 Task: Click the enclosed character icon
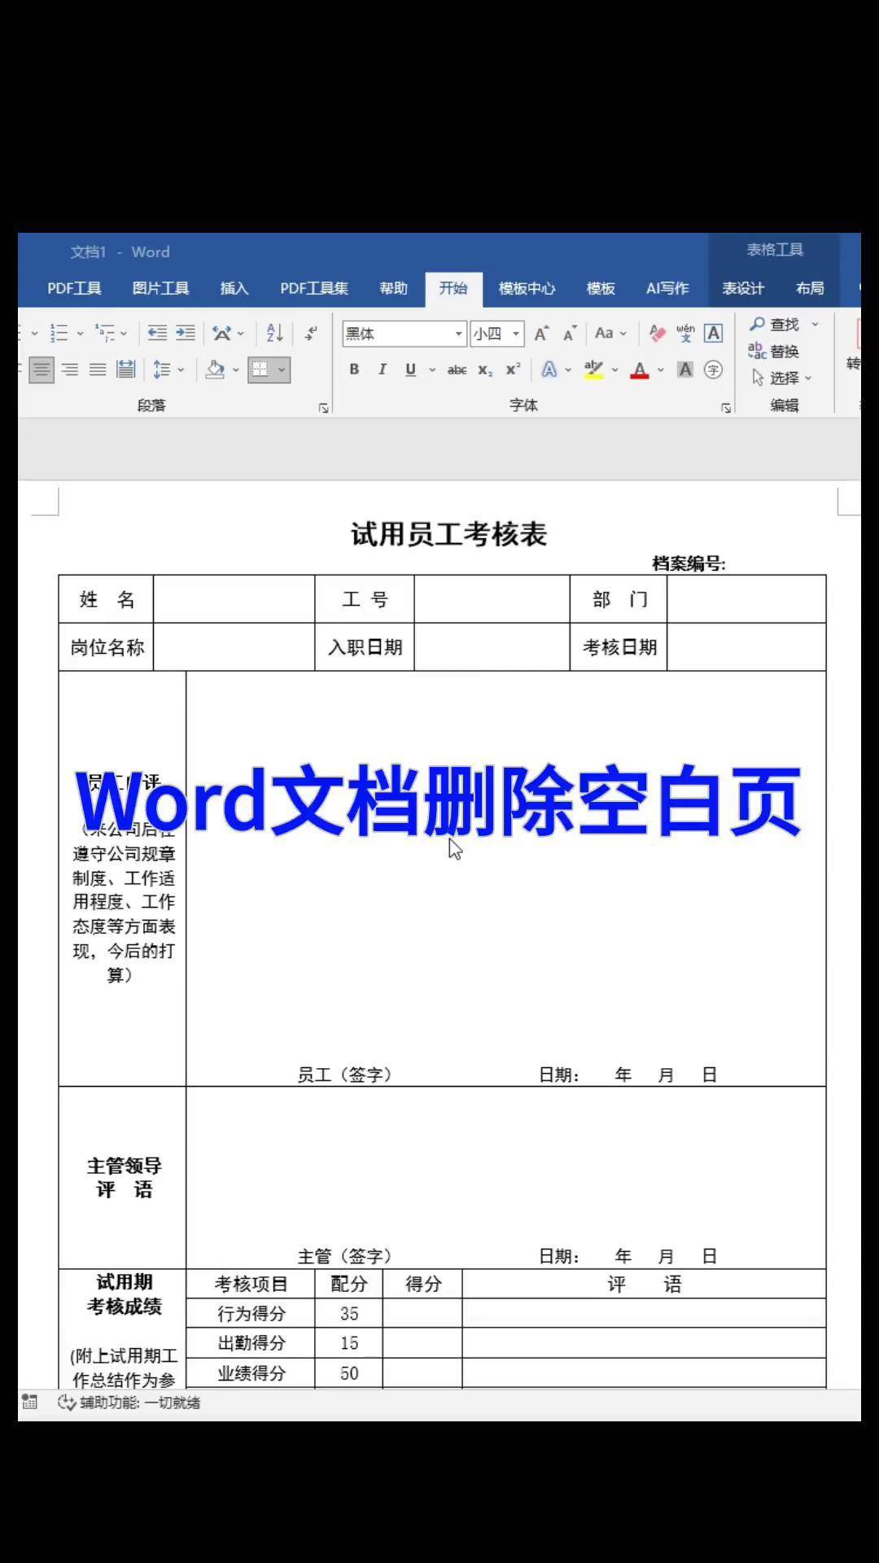pos(713,370)
